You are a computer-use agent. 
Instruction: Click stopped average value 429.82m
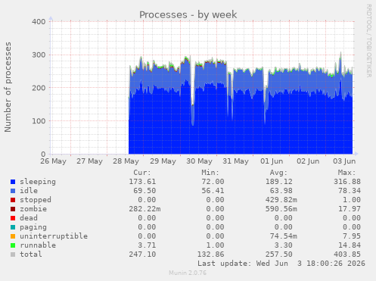[x=281, y=200]
